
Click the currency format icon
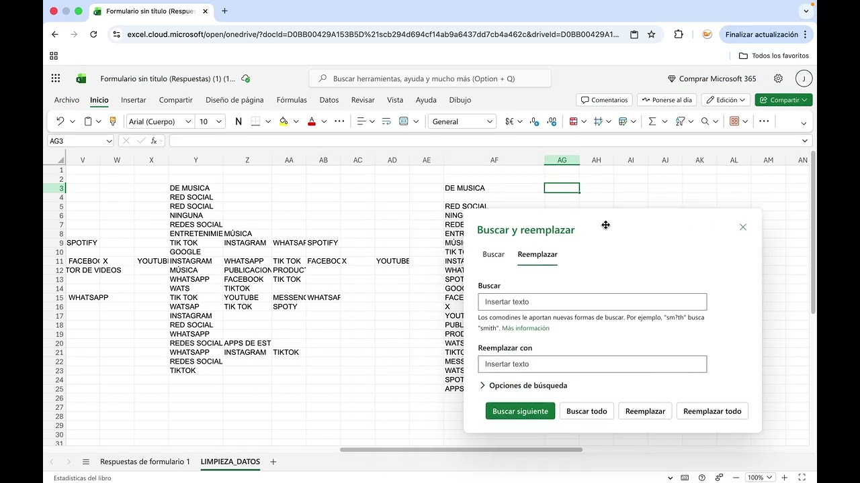[x=509, y=121]
